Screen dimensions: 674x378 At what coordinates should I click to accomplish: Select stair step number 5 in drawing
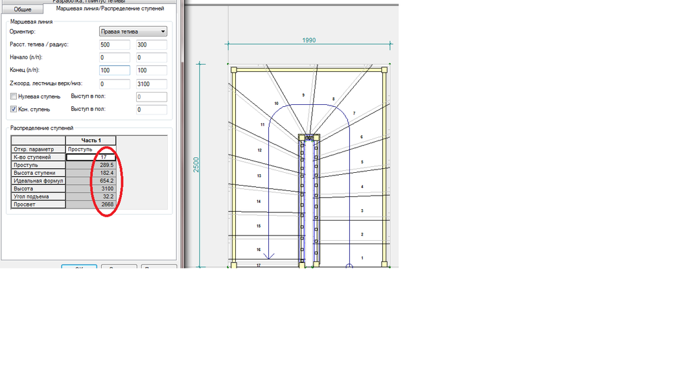362,161
